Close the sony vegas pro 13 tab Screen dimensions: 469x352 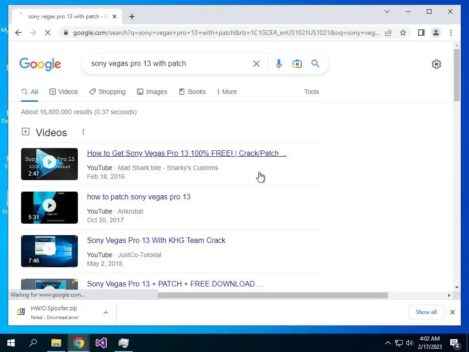(x=114, y=16)
